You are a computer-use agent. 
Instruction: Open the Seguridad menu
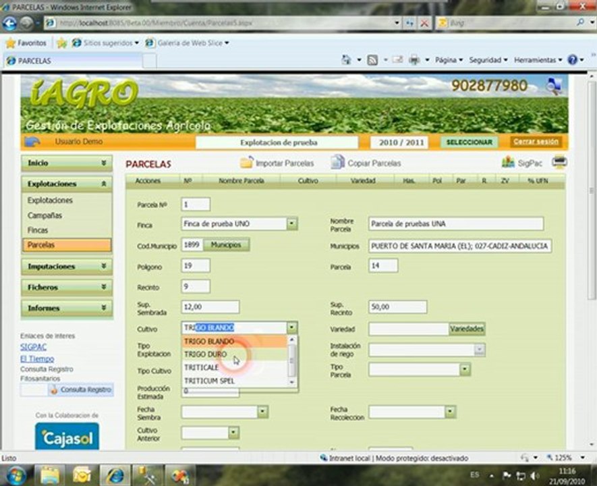pyautogui.click(x=488, y=60)
